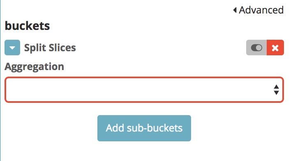Viewport: 293px width, 161px height.
Task: Click the white X icon on red button
Action: click(275, 48)
